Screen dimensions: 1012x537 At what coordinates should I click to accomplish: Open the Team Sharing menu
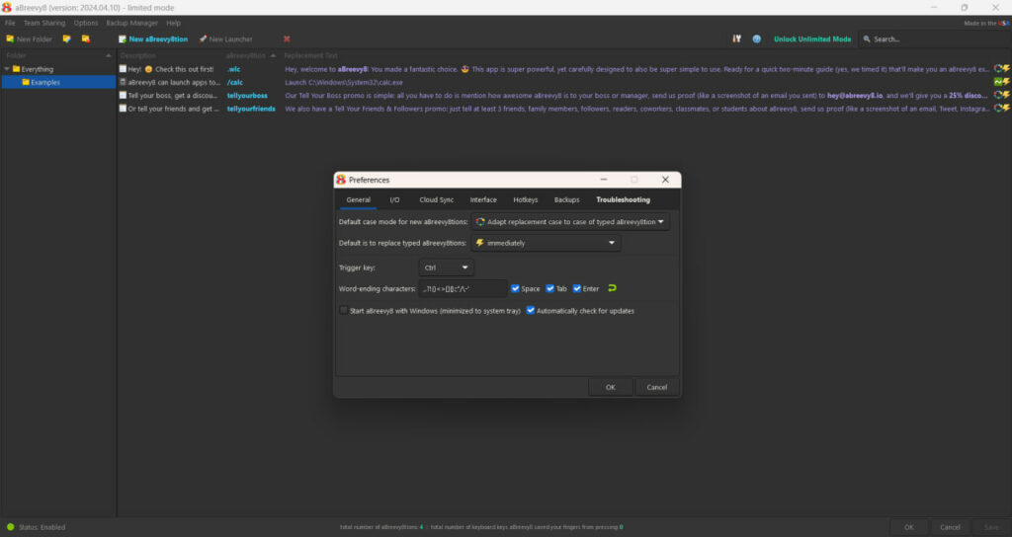pos(44,23)
